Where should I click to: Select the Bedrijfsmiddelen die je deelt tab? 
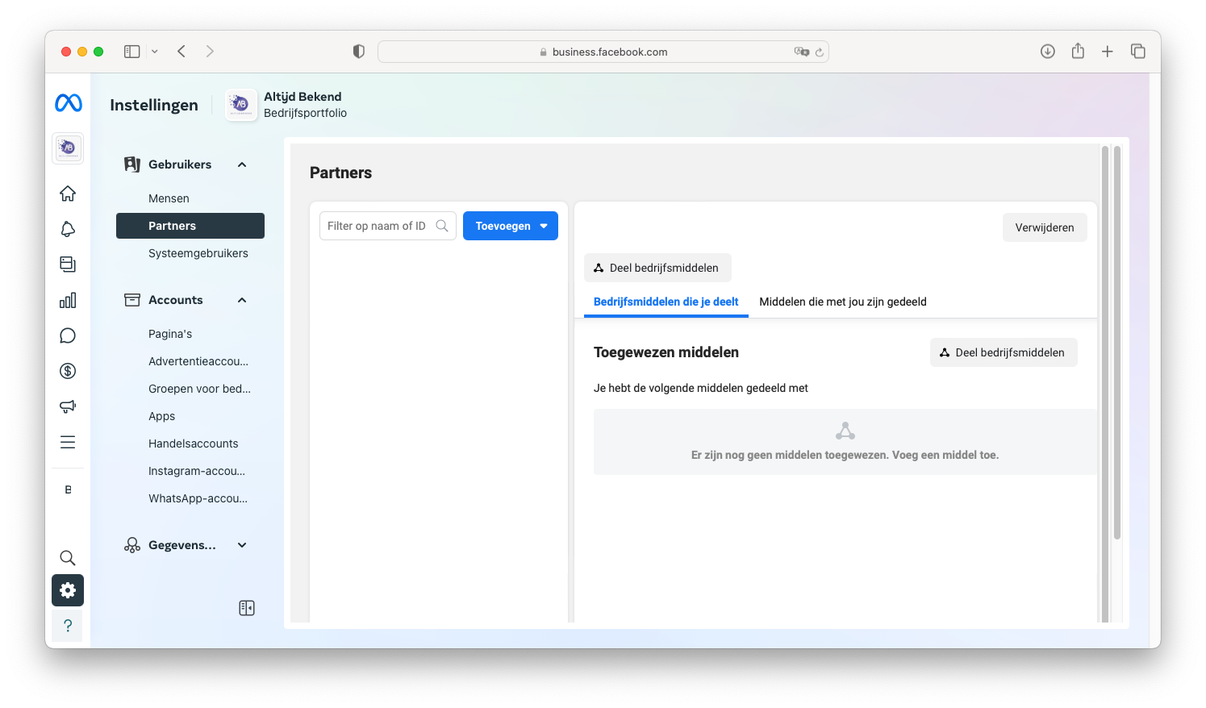[666, 302]
